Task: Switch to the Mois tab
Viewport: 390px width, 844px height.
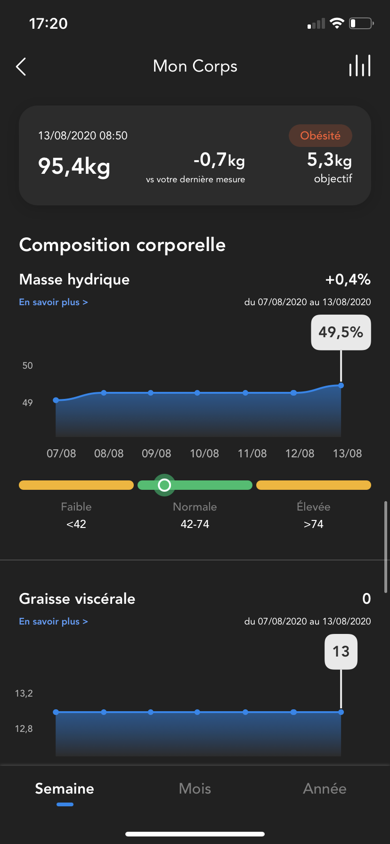Action: (195, 788)
